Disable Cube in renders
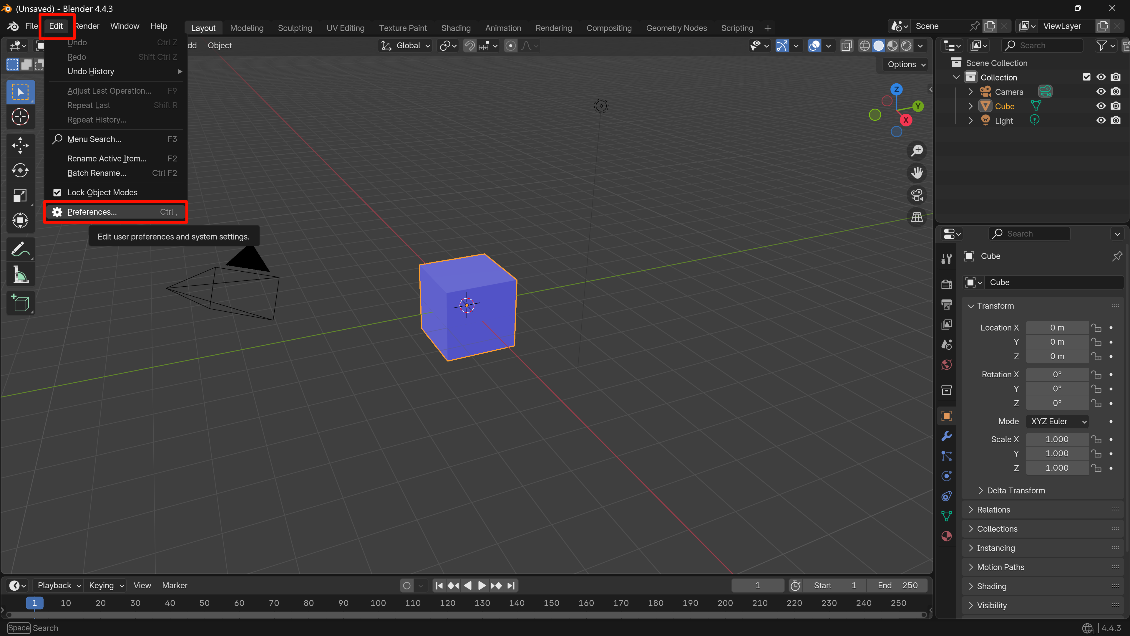This screenshot has height=636, width=1130. point(1116,106)
